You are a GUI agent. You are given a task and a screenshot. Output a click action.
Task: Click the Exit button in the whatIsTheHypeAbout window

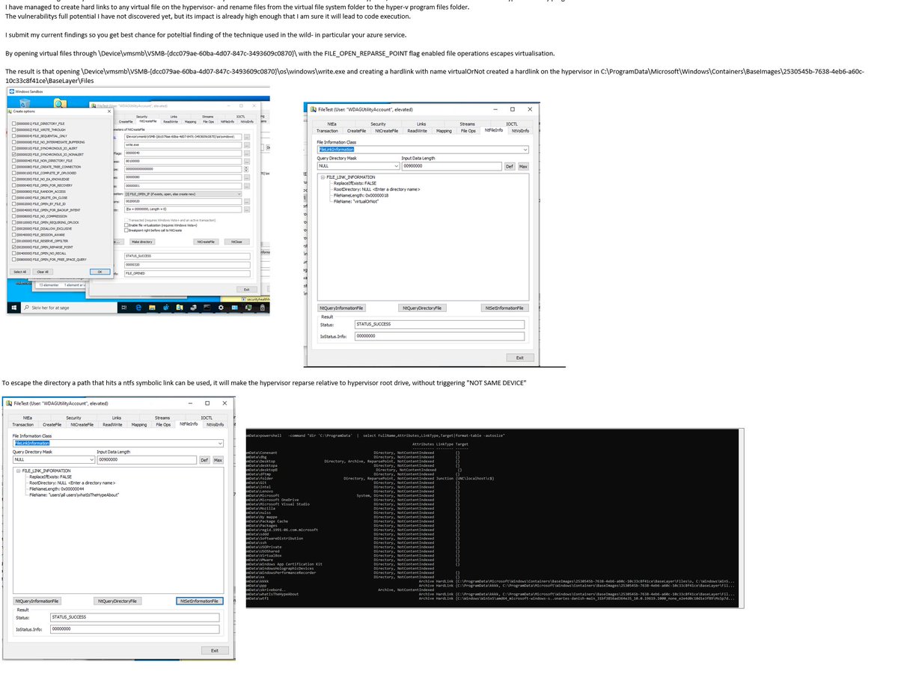215,650
